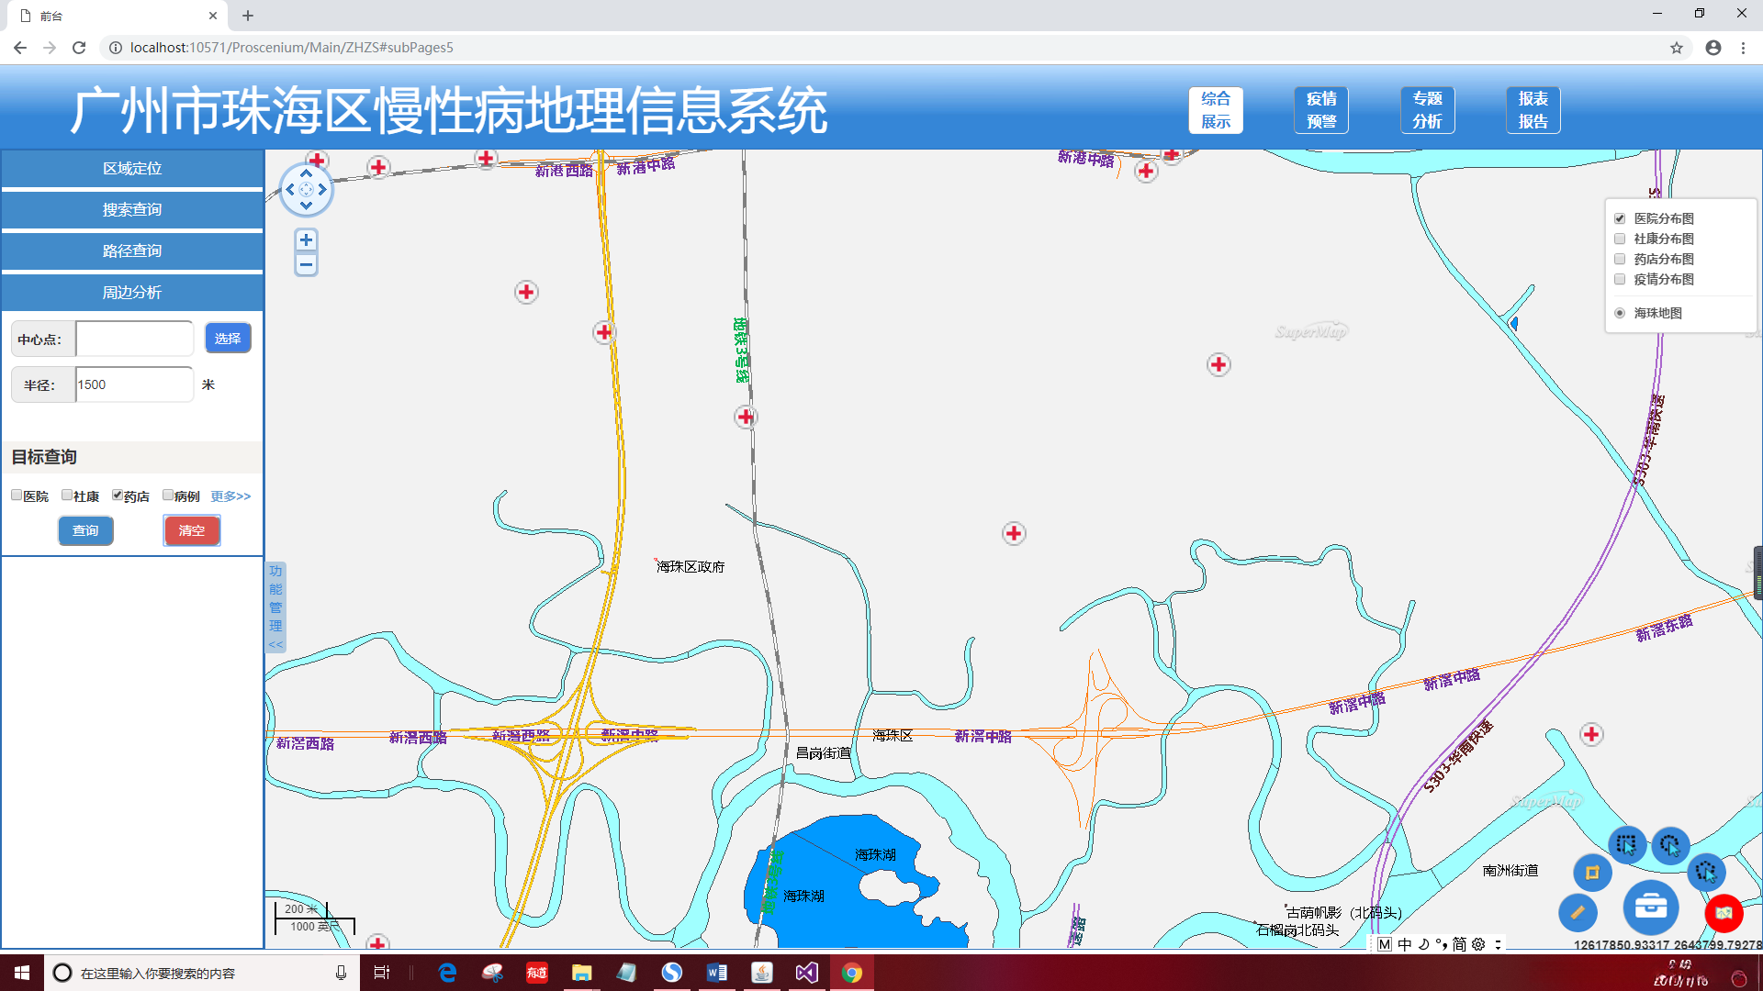
Task: Click the red map icon button
Action: click(x=1724, y=912)
